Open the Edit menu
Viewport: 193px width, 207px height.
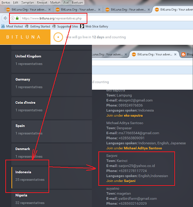coord(16,2)
